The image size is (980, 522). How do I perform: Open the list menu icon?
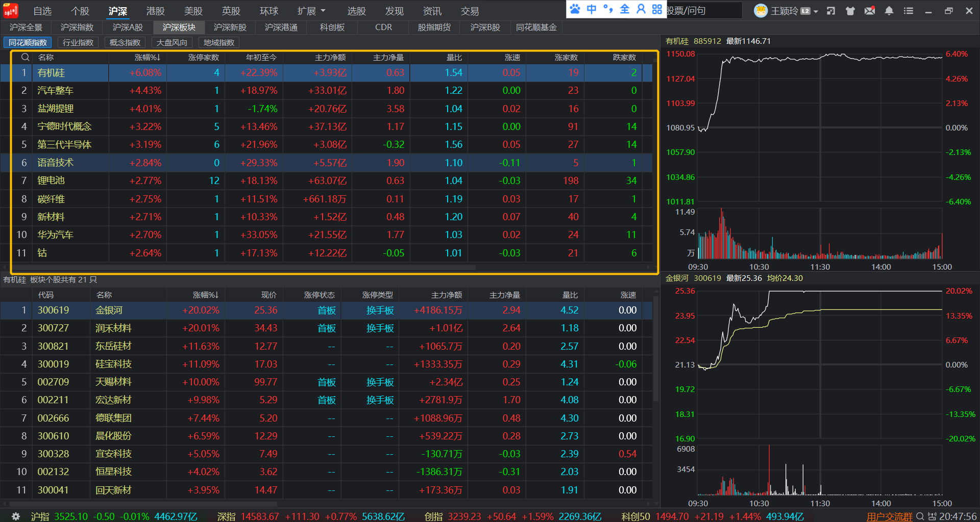909,11
